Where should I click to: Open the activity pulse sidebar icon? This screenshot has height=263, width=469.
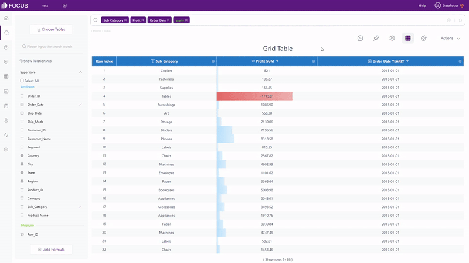pos(6,135)
